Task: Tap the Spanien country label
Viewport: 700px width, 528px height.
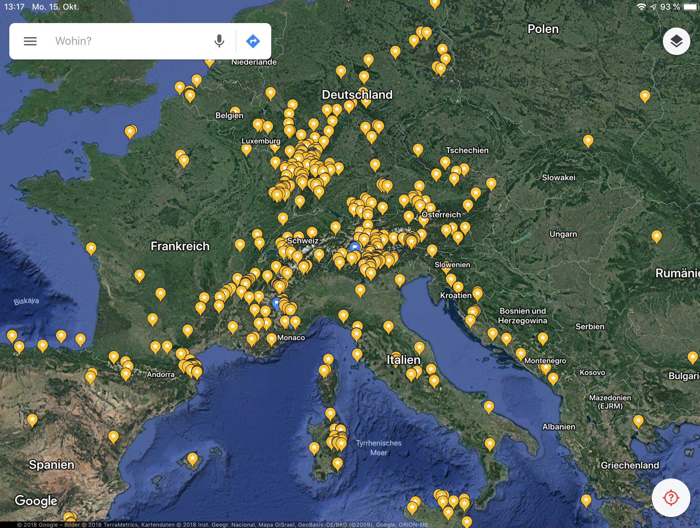Action: coord(52,464)
